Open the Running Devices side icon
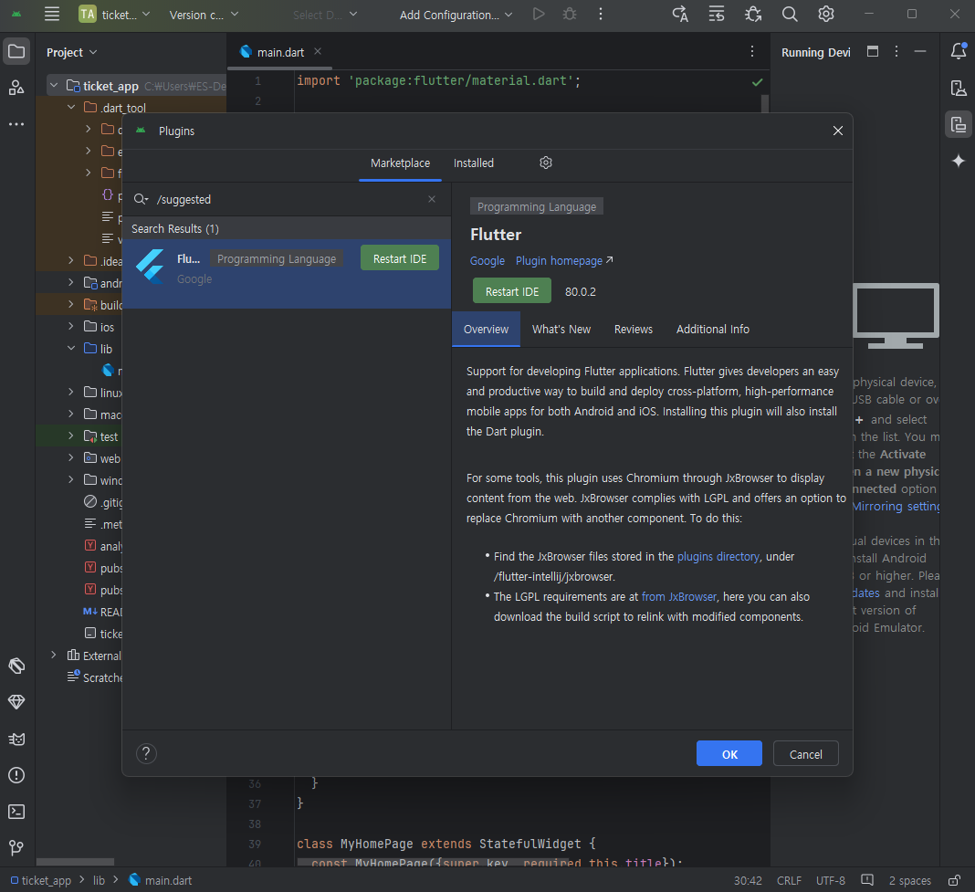This screenshot has height=892, width=975. tap(959, 124)
